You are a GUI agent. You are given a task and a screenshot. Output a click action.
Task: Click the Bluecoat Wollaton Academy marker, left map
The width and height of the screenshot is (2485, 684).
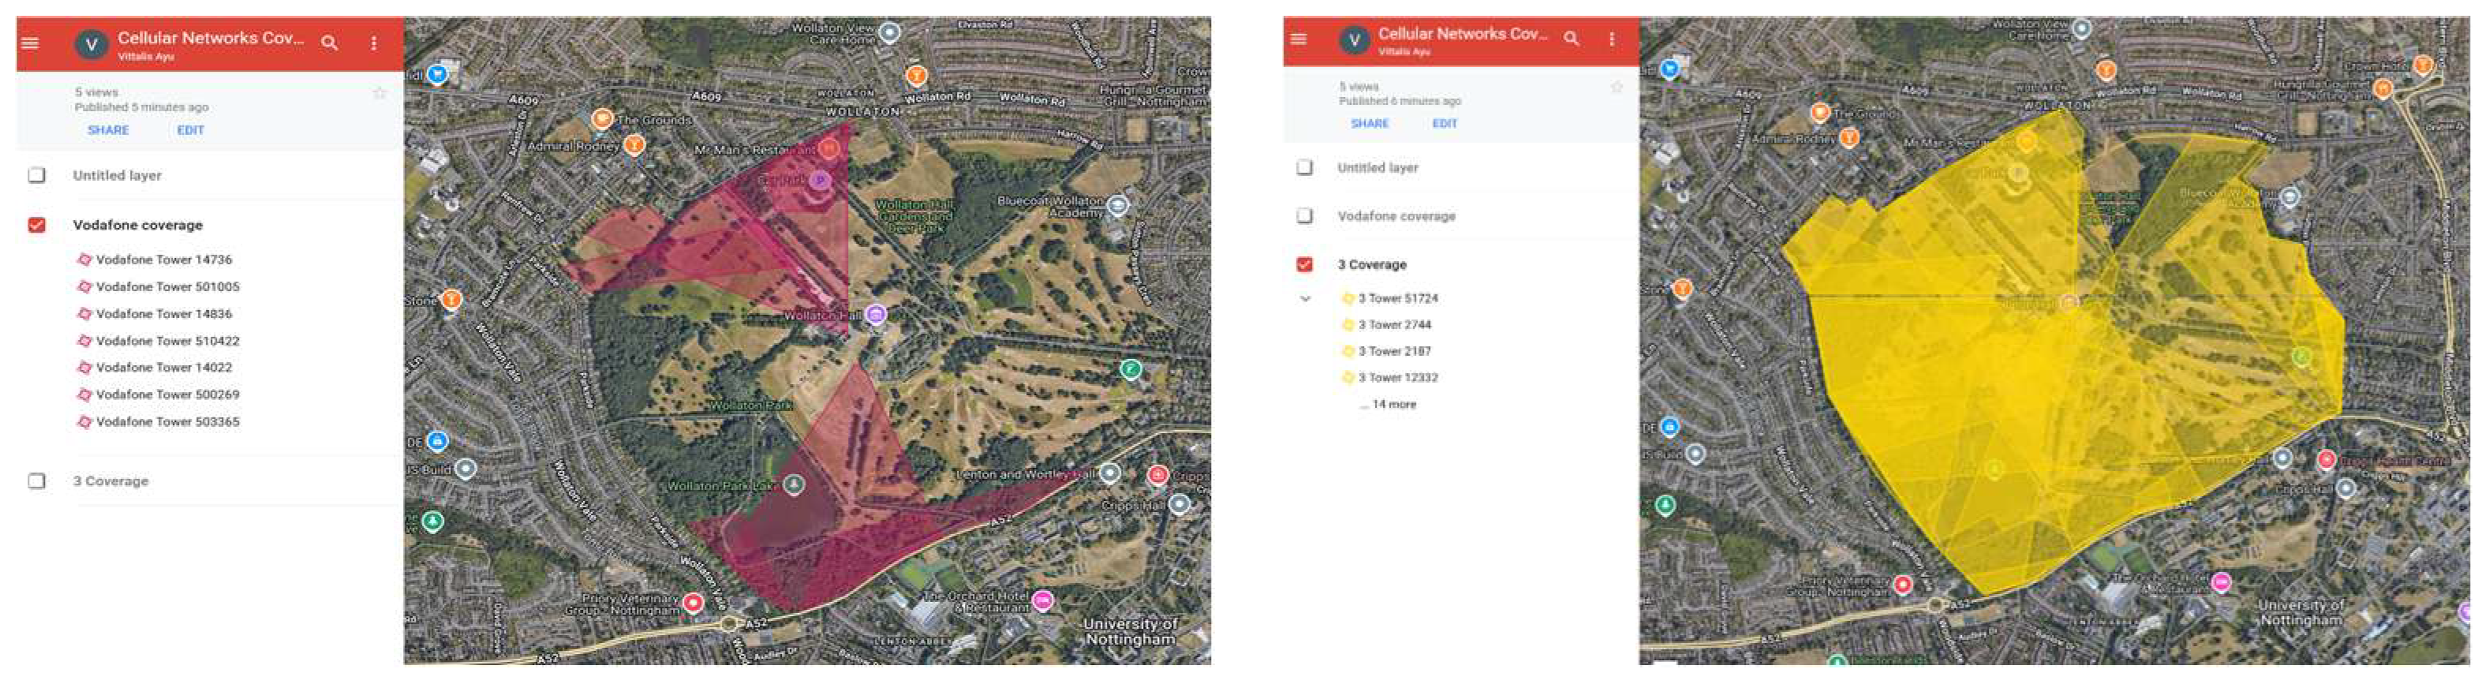pyautogui.click(x=1117, y=205)
